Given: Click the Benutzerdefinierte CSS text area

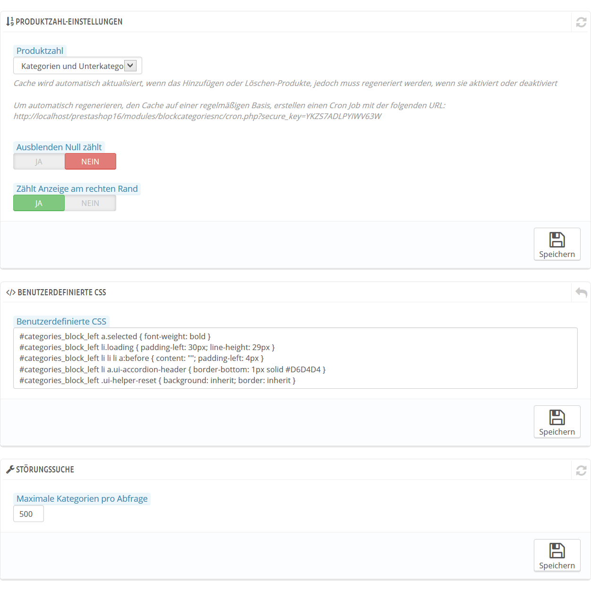Looking at the screenshot, I should click(295, 358).
